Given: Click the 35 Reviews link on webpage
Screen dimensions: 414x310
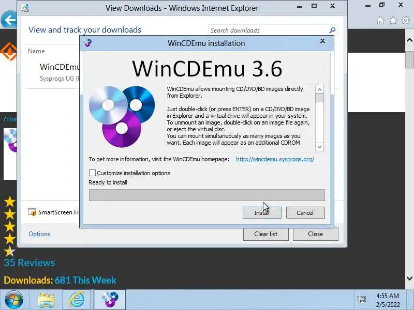Looking at the screenshot, I should click(x=29, y=262).
